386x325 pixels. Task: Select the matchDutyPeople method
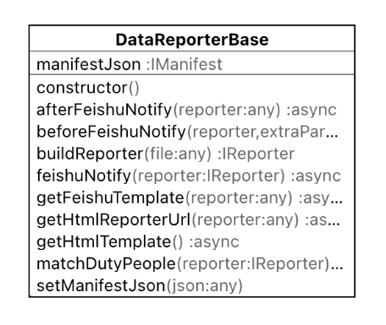190,263
